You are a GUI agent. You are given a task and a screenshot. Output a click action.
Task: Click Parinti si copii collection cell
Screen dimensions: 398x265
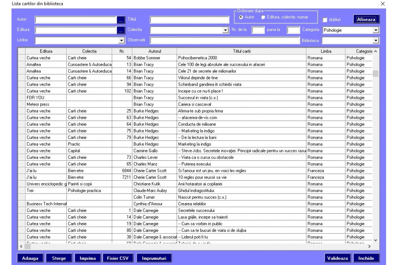[x=89, y=184]
